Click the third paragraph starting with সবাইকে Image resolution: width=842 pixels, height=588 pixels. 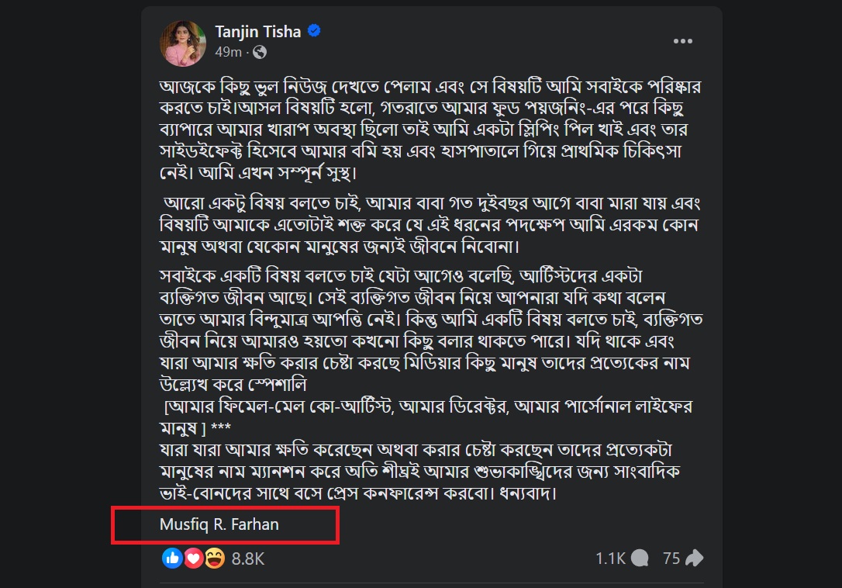(430, 320)
